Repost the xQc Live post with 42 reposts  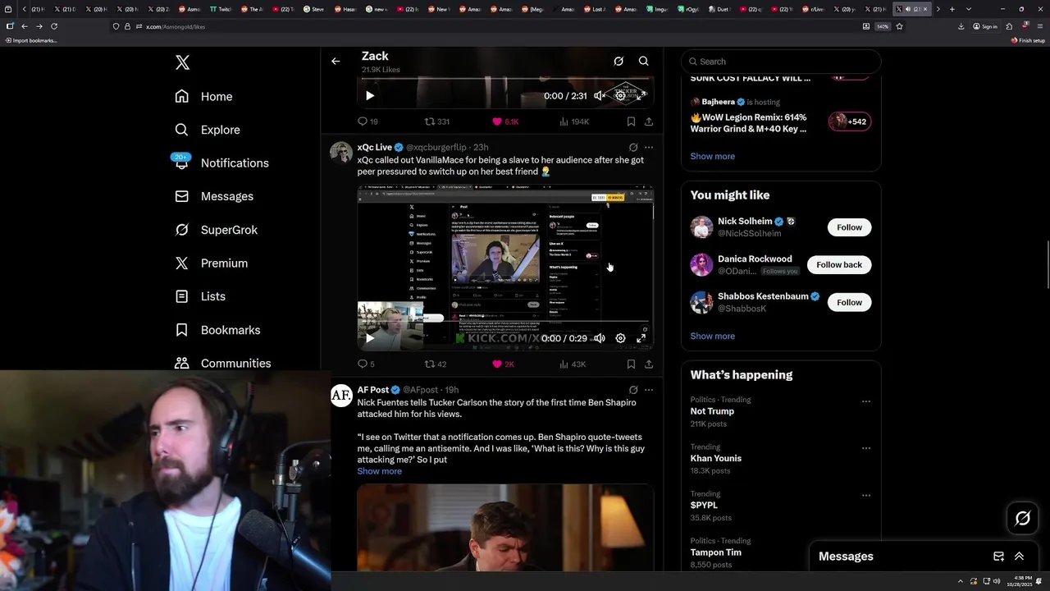(x=436, y=364)
